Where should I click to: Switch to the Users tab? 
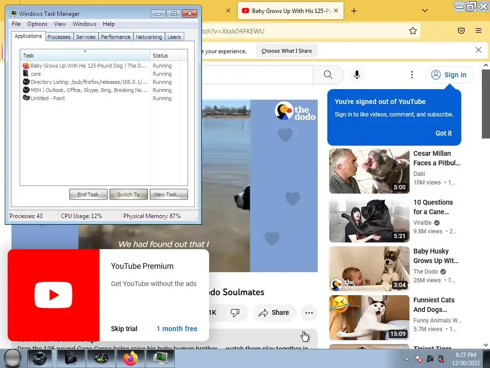174,37
